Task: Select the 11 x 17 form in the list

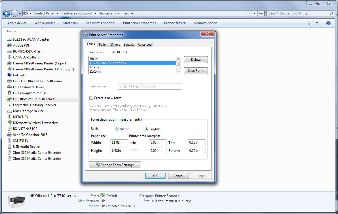Action: point(132,67)
